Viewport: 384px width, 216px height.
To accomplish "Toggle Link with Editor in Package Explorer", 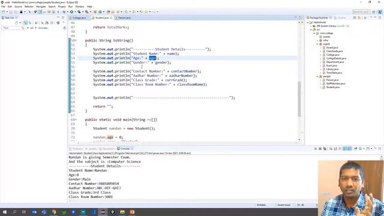I will (x=359, y=17).
